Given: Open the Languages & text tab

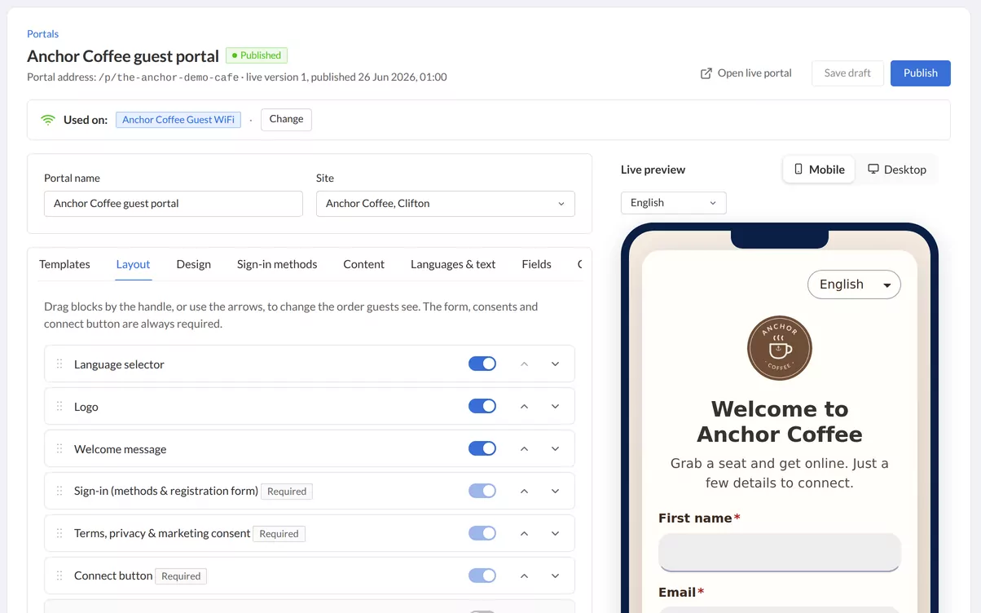Looking at the screenshot, I should tap(453, 264).
